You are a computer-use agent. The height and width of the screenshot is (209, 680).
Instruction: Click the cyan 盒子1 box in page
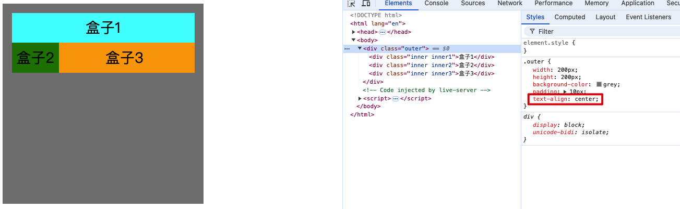[x=103, y=28]
